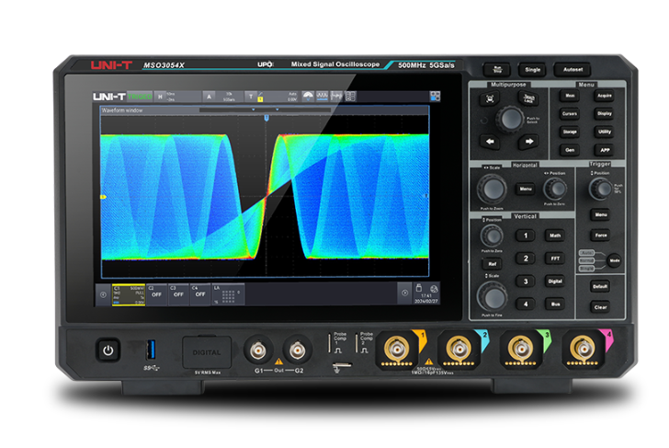The width and height of the screenshot is (669, 448).
Task: Open the Horizontal Menu button
Action: [x=525, y=189]
